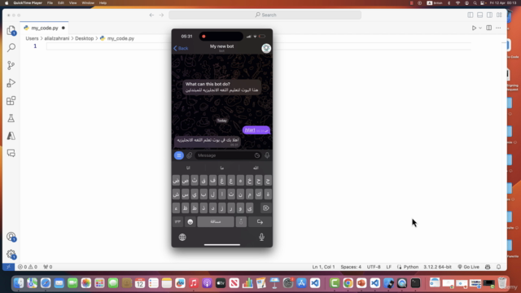Toggle the primary side bar layout
This screenshot has width=521, height=293.
471,15
